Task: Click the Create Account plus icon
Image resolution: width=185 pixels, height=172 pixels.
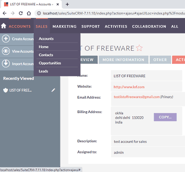Action: (x=6, y=39)
